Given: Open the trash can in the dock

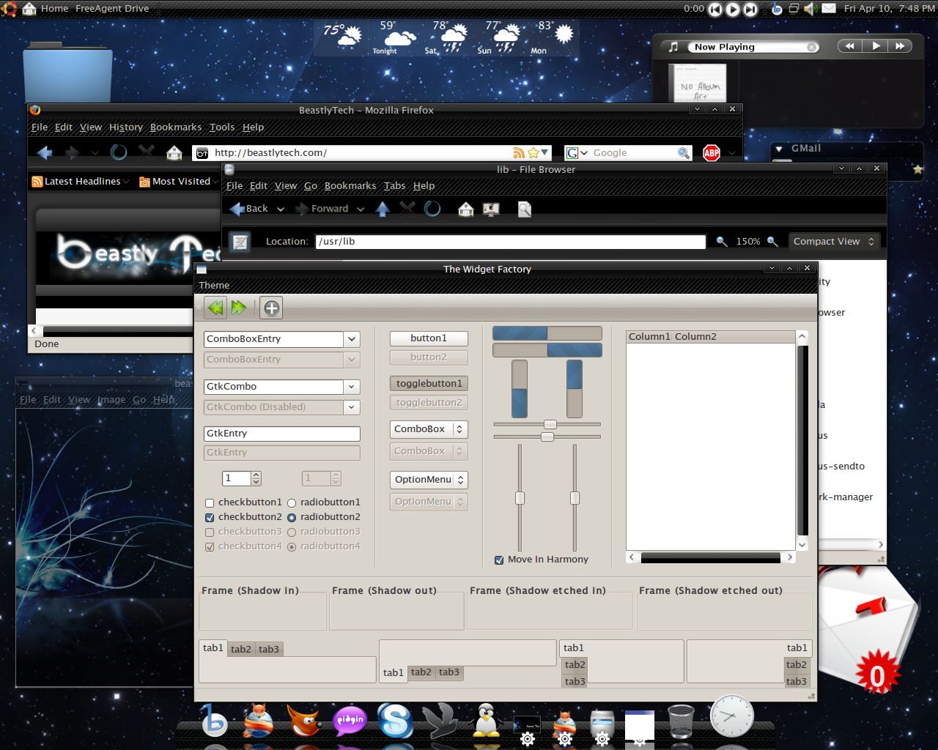Looking at the screenshot, I should pyautogui.click(x=681, y=721).
